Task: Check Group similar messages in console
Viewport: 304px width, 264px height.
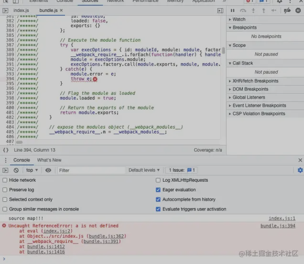Action: tap(5, 209)
